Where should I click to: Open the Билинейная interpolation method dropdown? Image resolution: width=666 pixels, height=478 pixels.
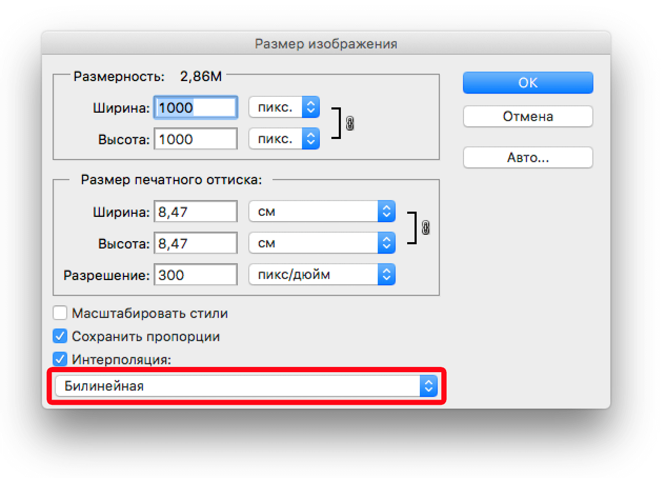[246, 386]
